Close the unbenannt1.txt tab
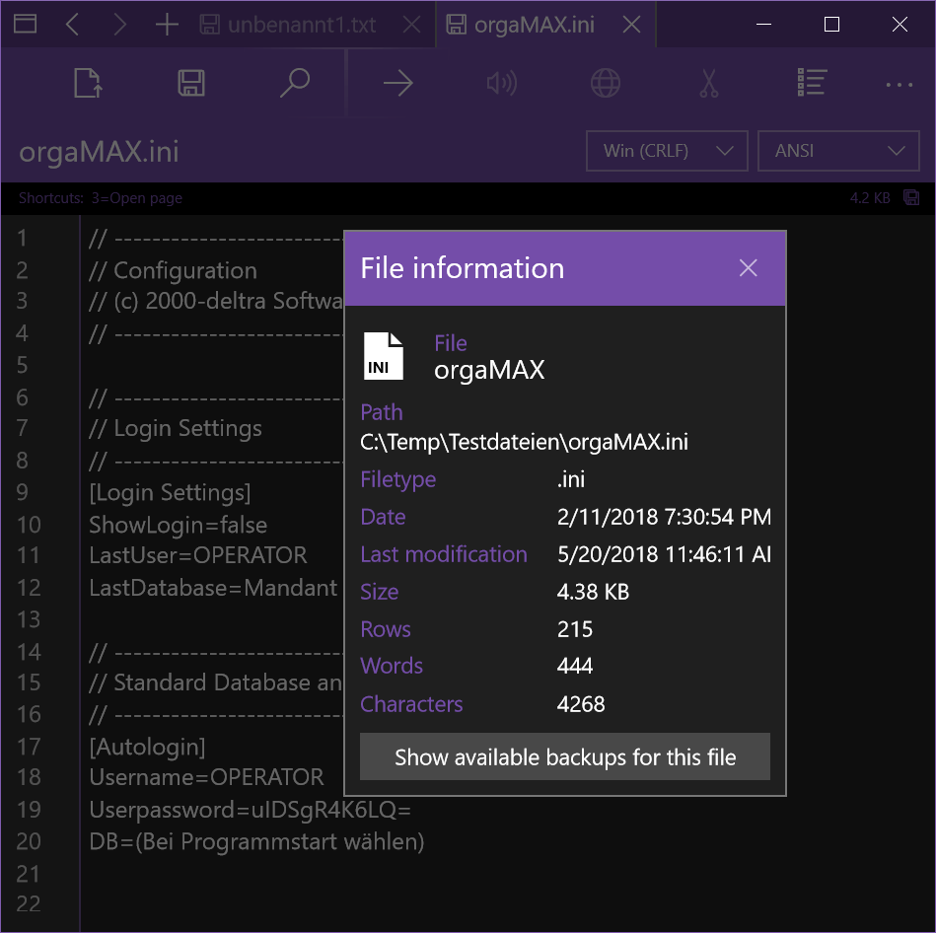Screen dimensions: 936x933 click(x=411, y=25)
